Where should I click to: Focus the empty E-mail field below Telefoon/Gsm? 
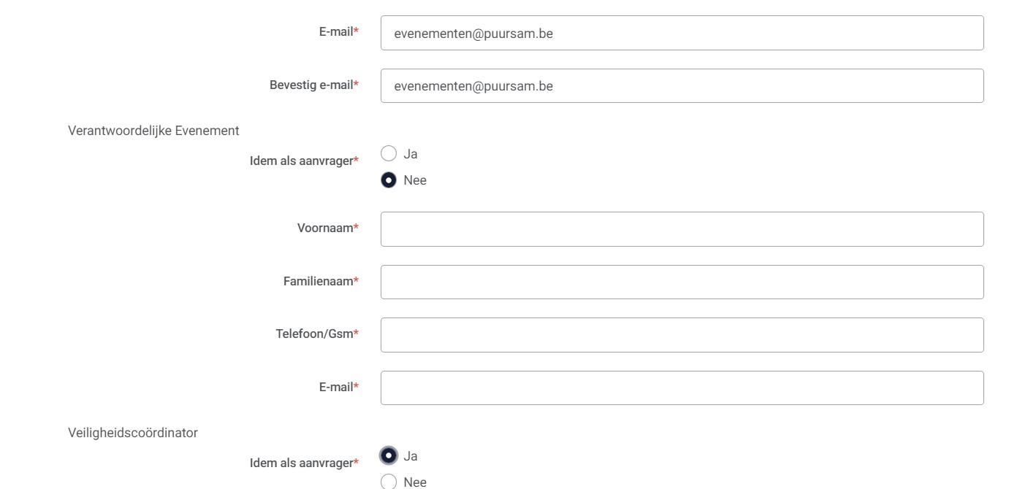682,388
